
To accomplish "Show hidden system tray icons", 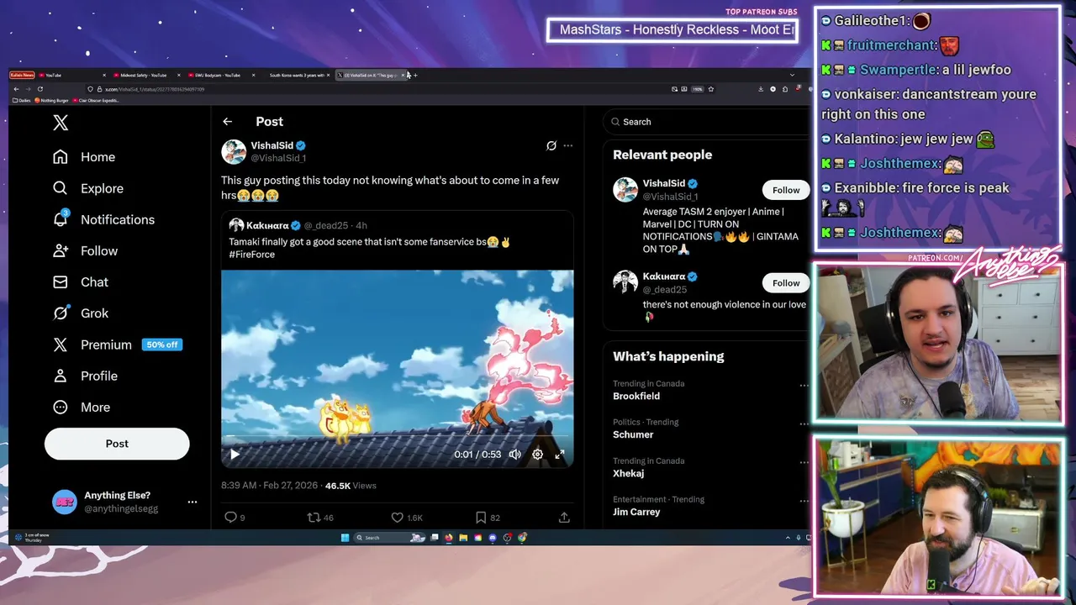I will (788, 538).
